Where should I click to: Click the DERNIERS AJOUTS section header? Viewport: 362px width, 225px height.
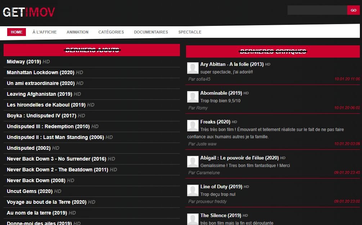92,50
